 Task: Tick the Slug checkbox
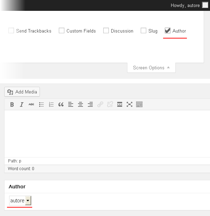point(143,30)
